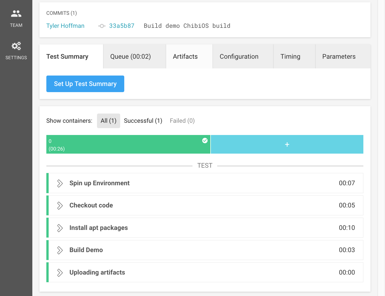The image size is (385, 296).
Task: Click Set Up Test Summary button
Action: click(x=85, y=84)
